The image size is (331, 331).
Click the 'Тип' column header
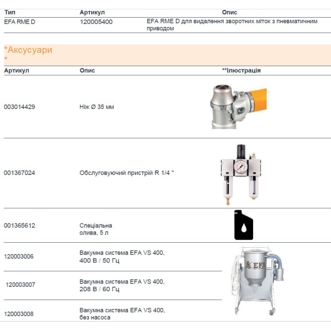10,12
